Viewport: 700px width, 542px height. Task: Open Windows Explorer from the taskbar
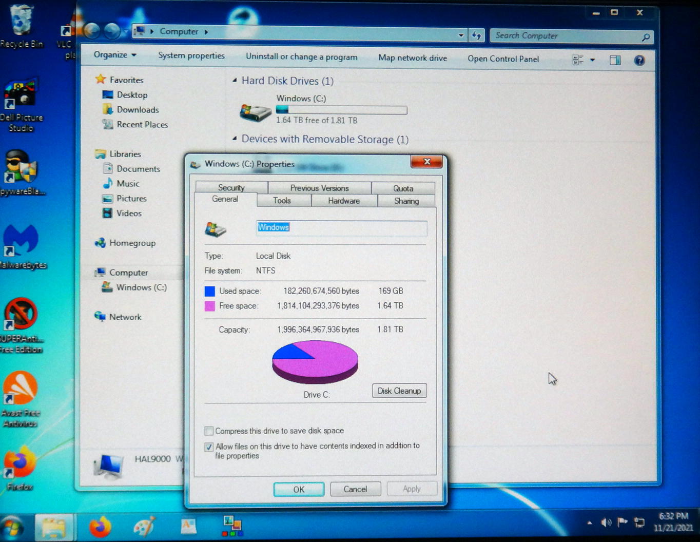tap(53, 527)
